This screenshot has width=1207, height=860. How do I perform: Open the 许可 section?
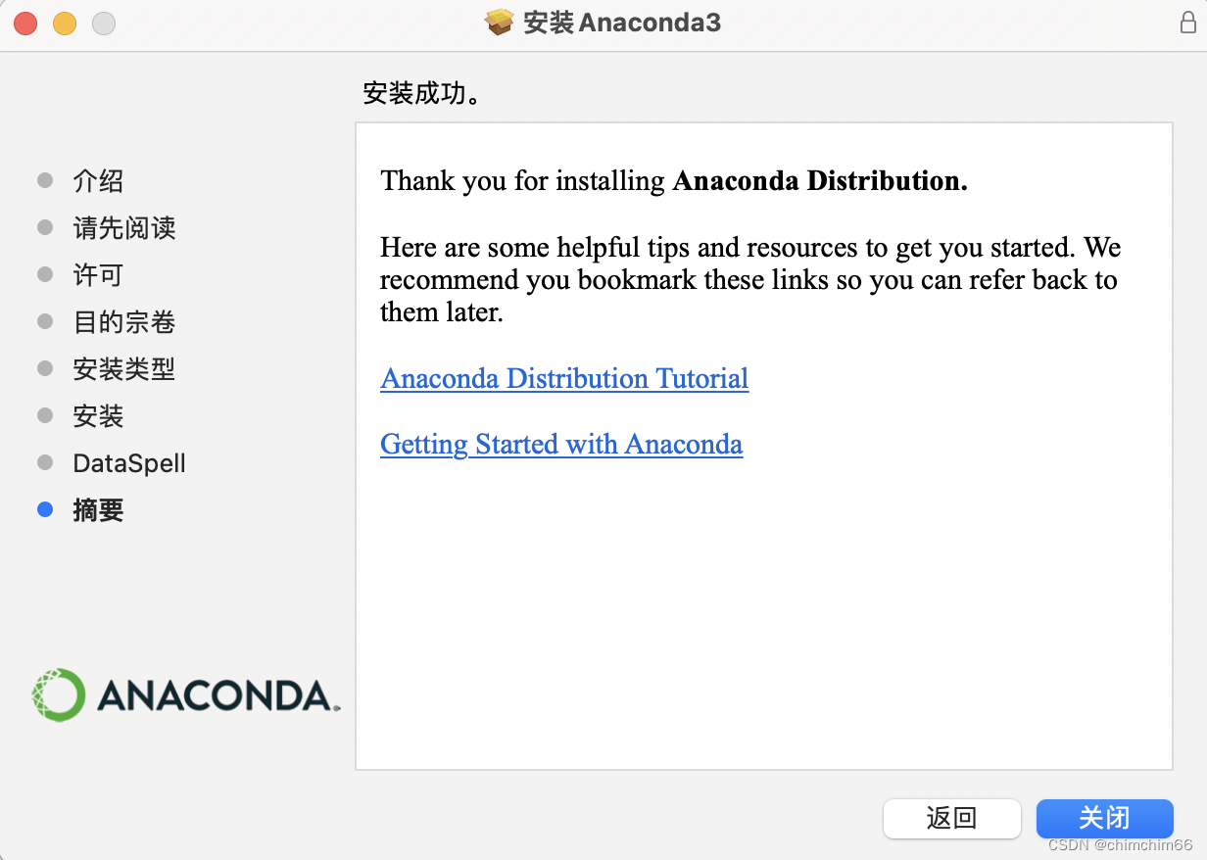[97, 275]
